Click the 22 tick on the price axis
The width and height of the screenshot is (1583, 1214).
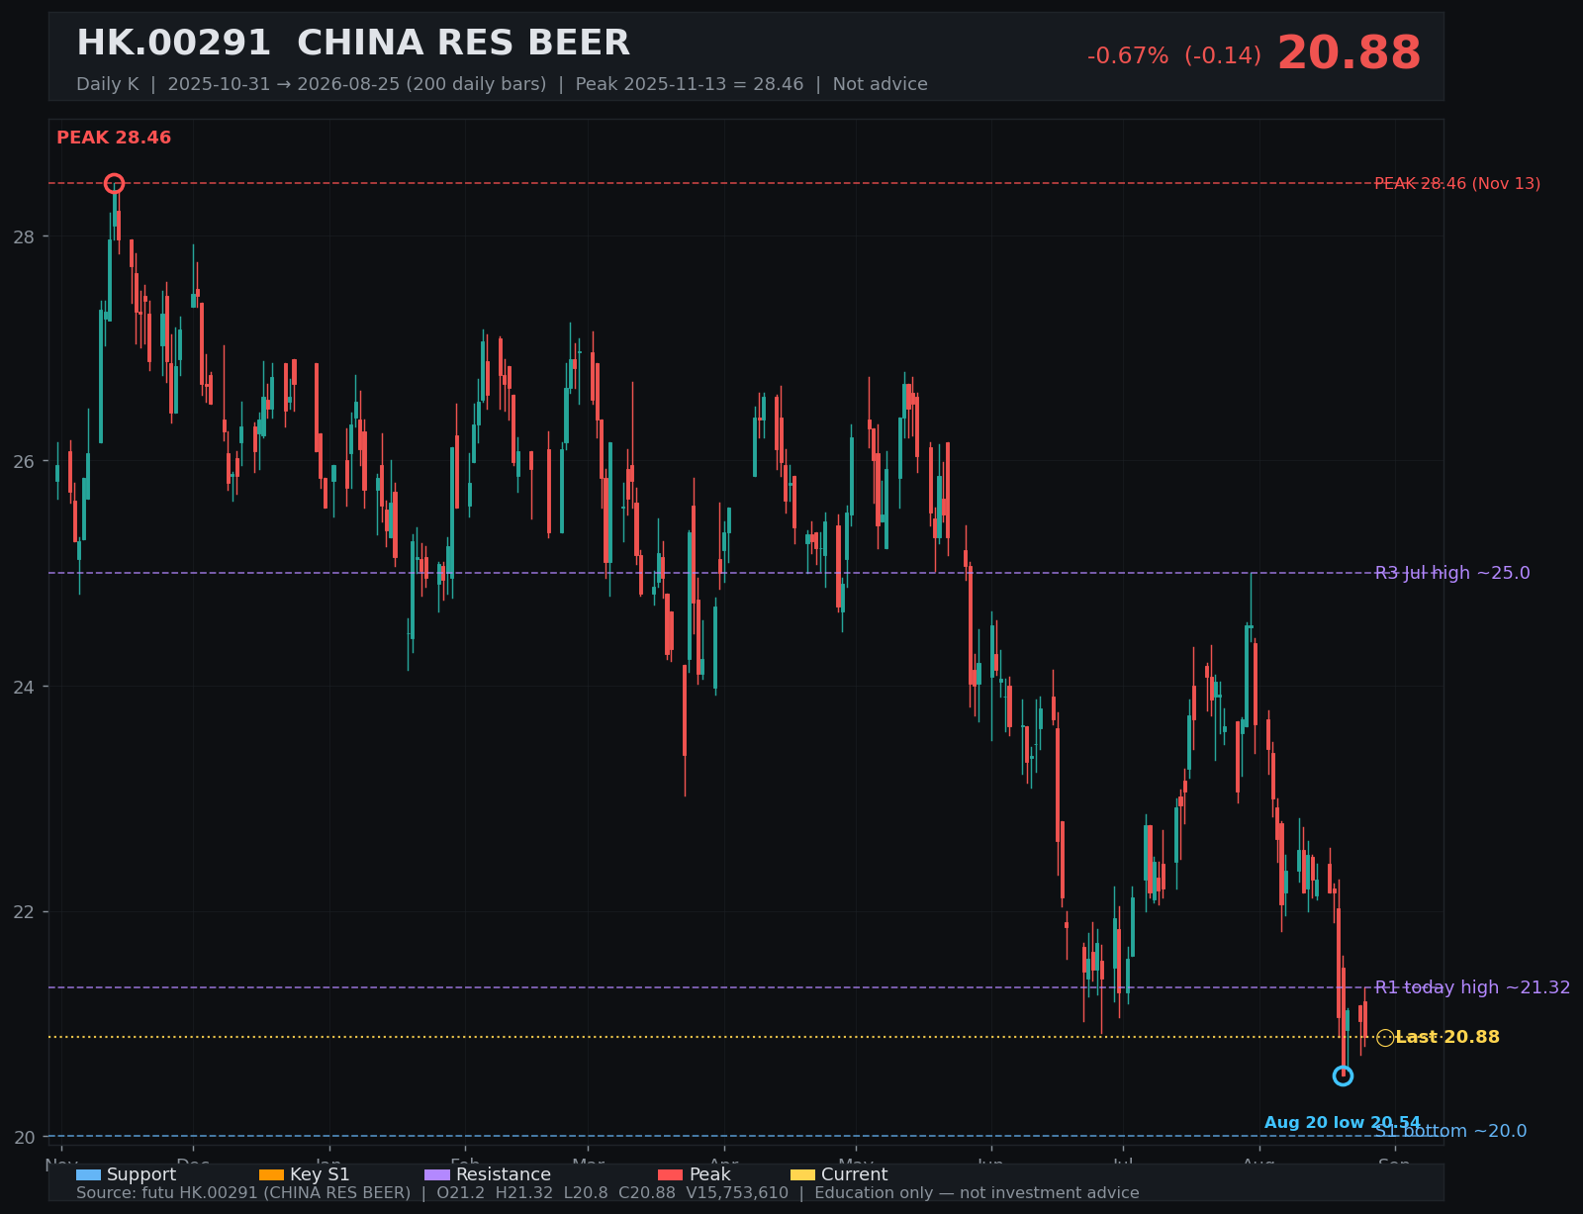[x=24, y=911]
